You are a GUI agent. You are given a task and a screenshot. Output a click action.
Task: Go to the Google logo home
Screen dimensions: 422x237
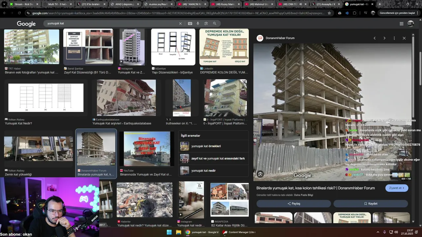pyautogui.click(x=26, y=24)
